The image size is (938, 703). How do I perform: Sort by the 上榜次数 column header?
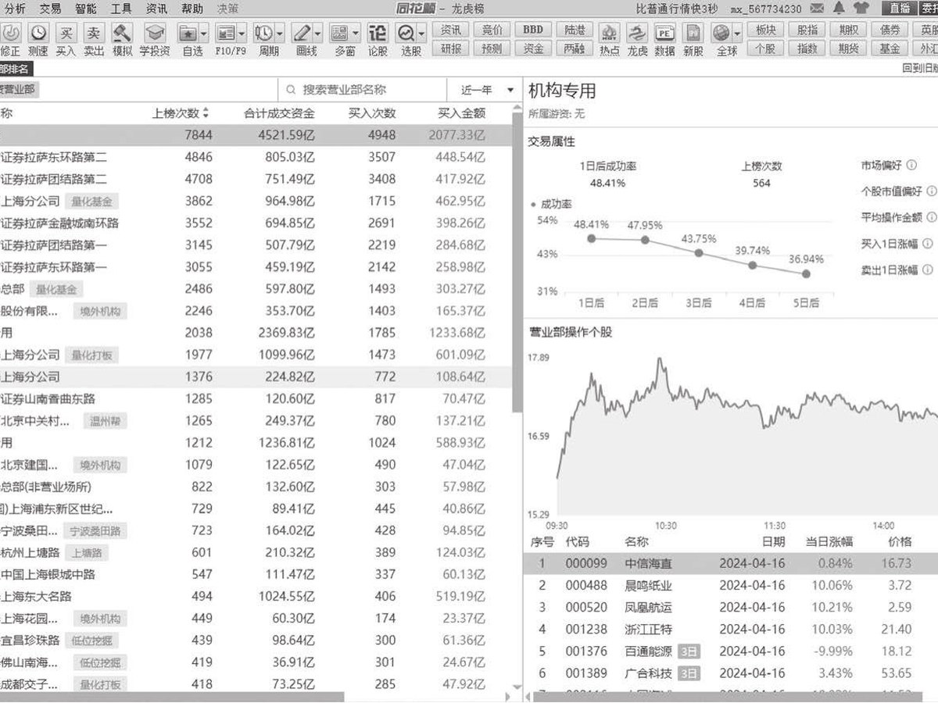(181, 113)
